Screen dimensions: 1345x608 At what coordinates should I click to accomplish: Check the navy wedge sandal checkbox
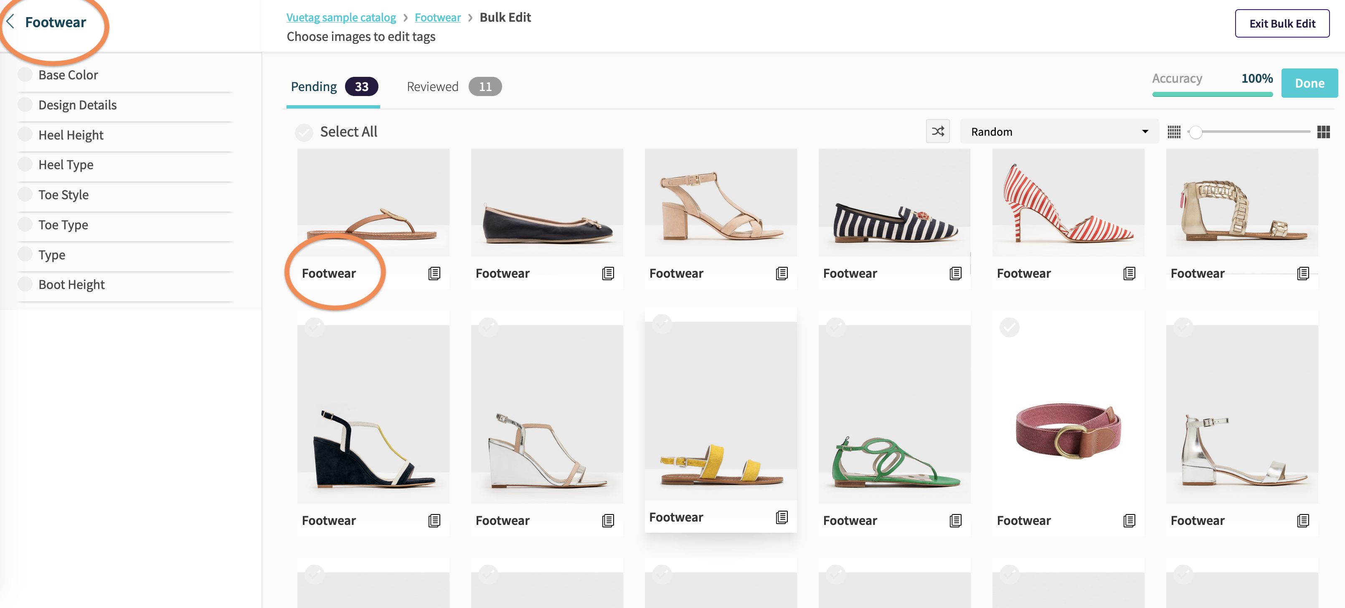click(314, 327)
